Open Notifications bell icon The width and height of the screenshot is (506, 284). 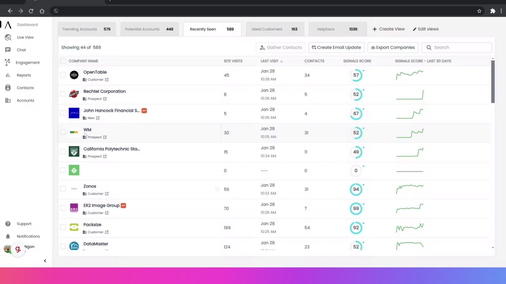click(8, 236)
